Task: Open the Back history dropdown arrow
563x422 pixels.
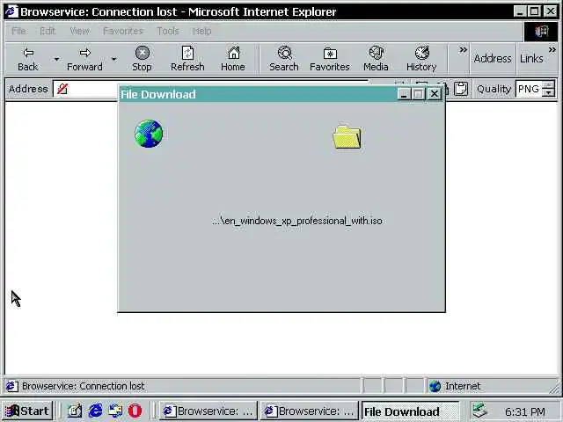Action: tap(56, 59)
